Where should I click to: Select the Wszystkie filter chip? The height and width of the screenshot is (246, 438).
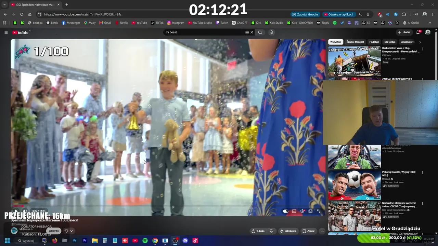click(x=336, y=42)
